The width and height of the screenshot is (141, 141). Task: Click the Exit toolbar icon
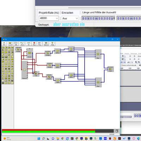4,44
